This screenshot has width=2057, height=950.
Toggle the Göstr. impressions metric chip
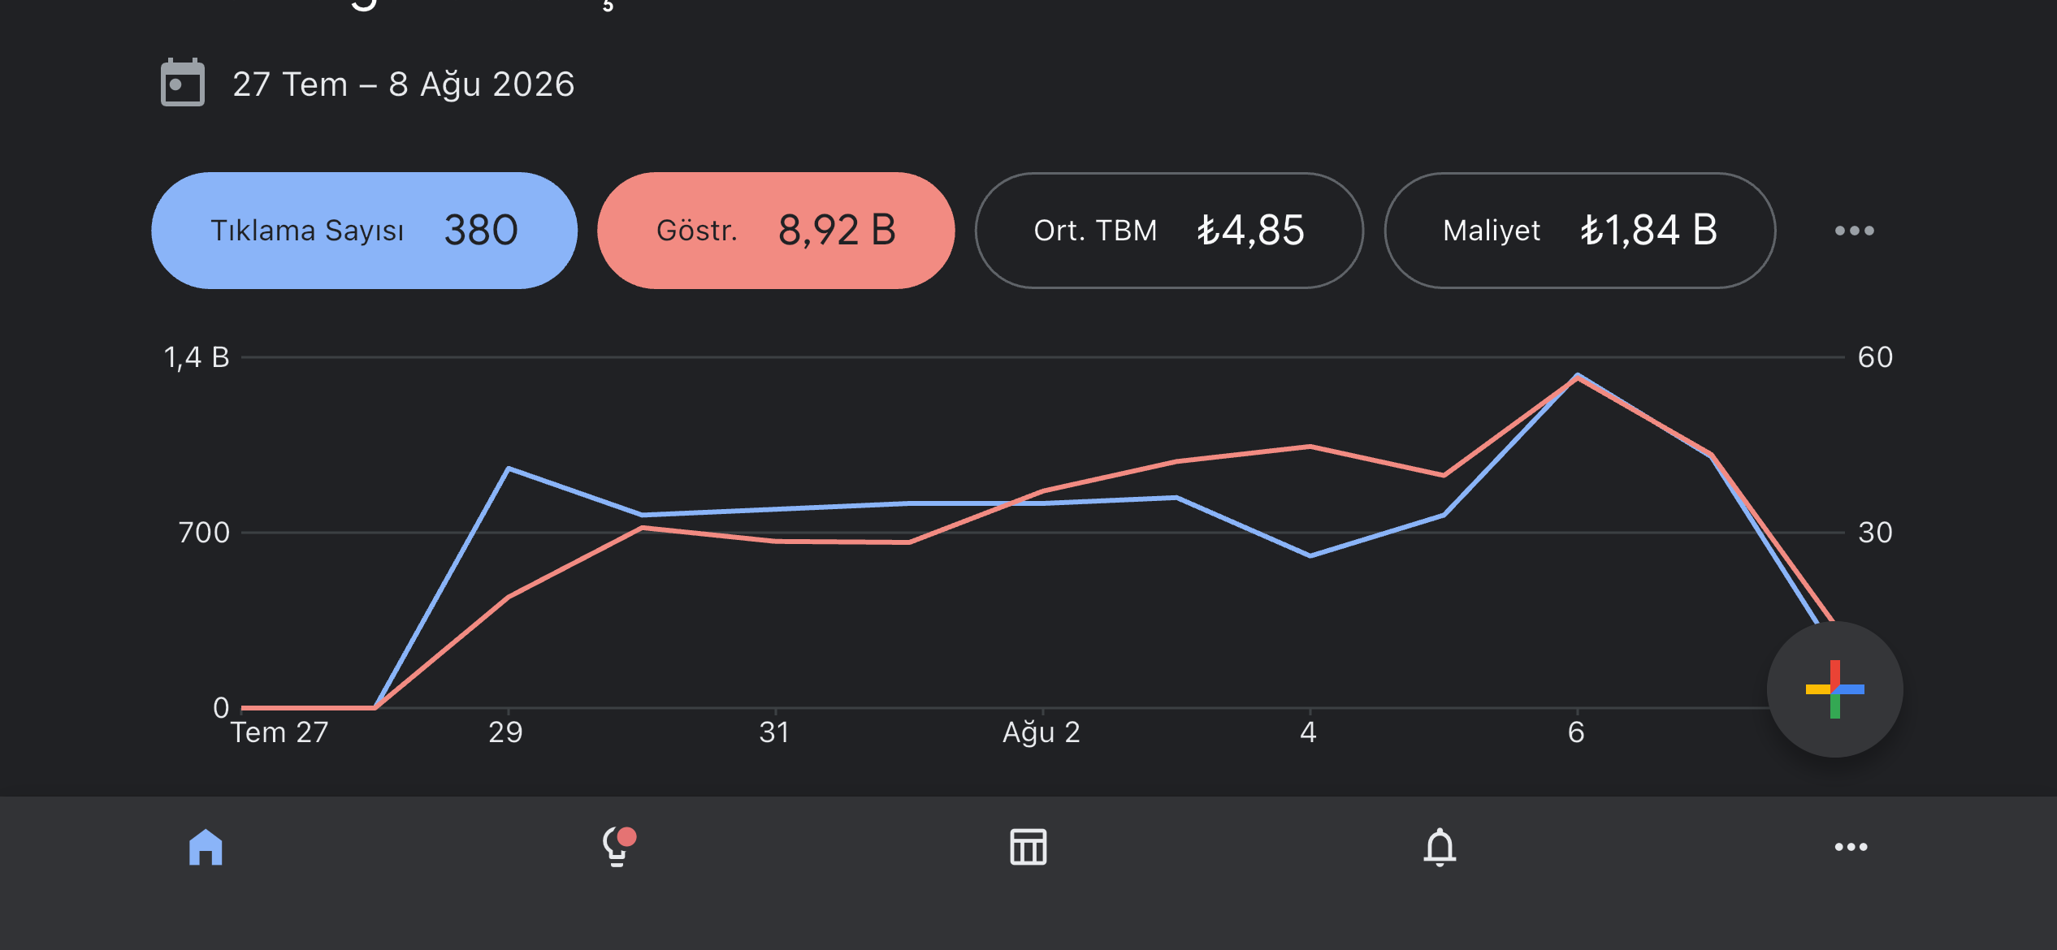[776, 231]
